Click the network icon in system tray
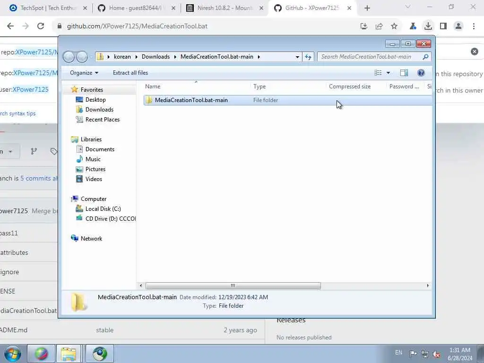The height and width of the screenshot is (363, 484). click(x=425, y=354)
